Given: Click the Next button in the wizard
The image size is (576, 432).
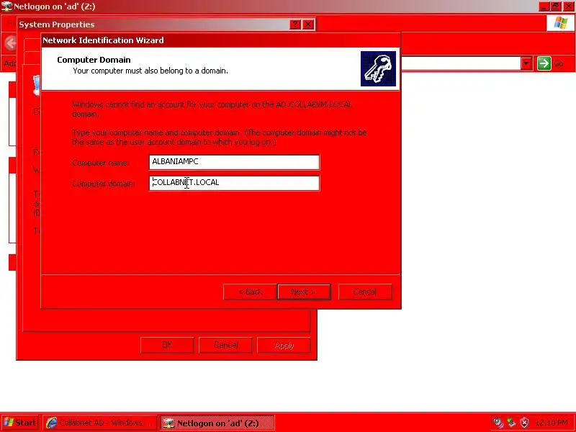Looking at the screenshot, I should 304,292.
